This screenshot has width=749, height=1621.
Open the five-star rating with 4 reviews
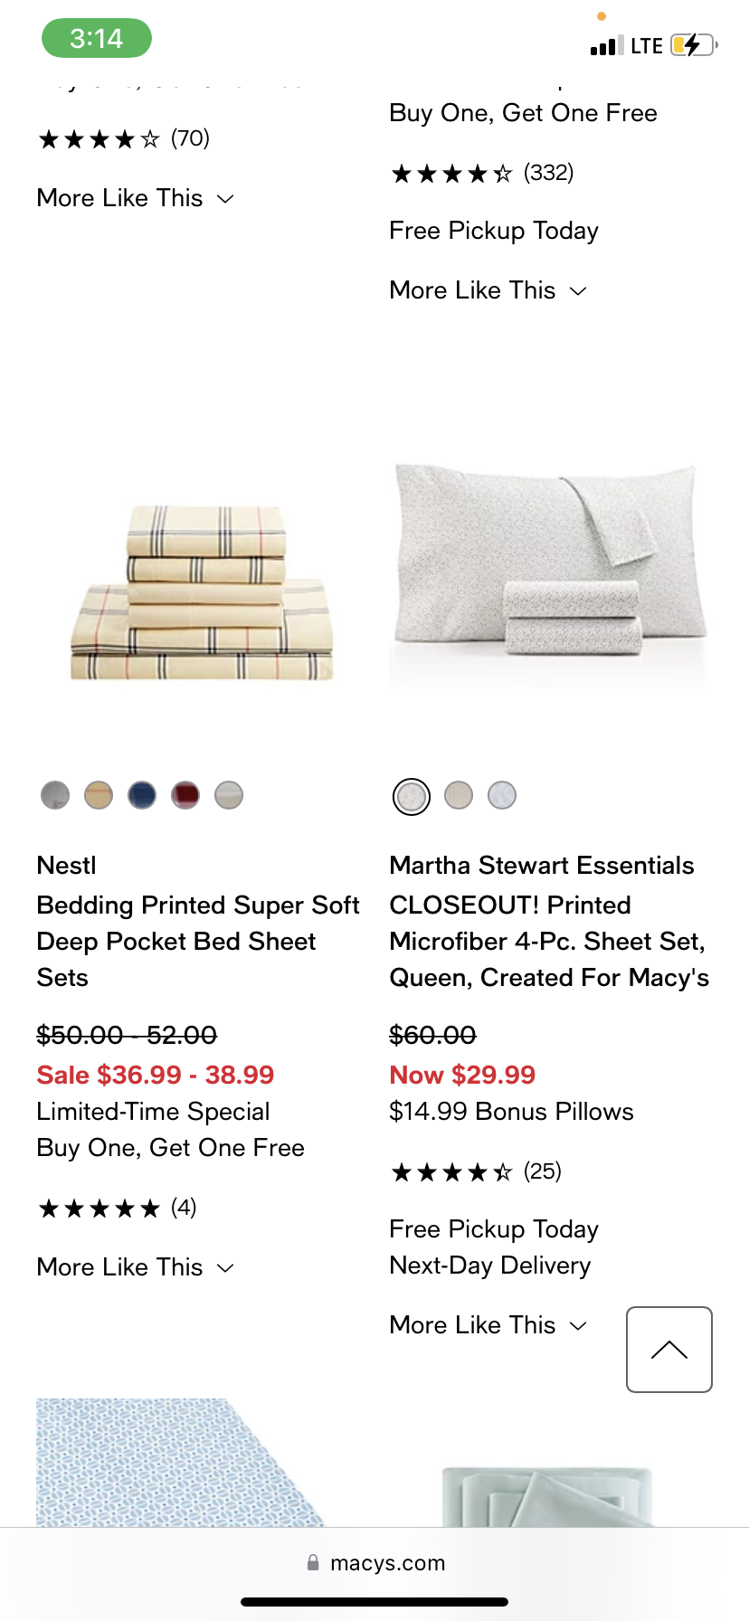(x=117, y=1209)
